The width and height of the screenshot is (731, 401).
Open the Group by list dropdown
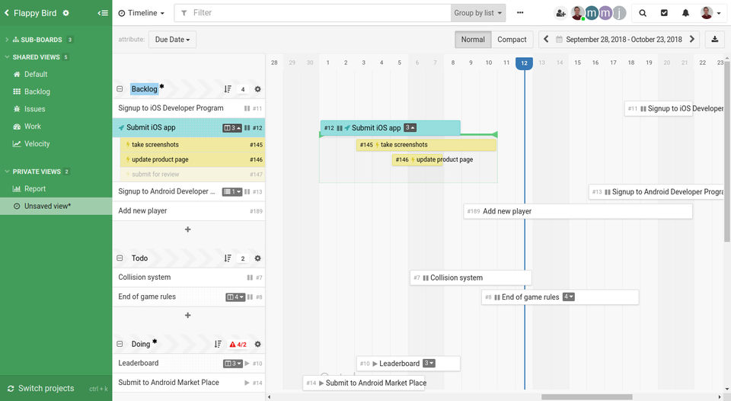tap(478, 13)
